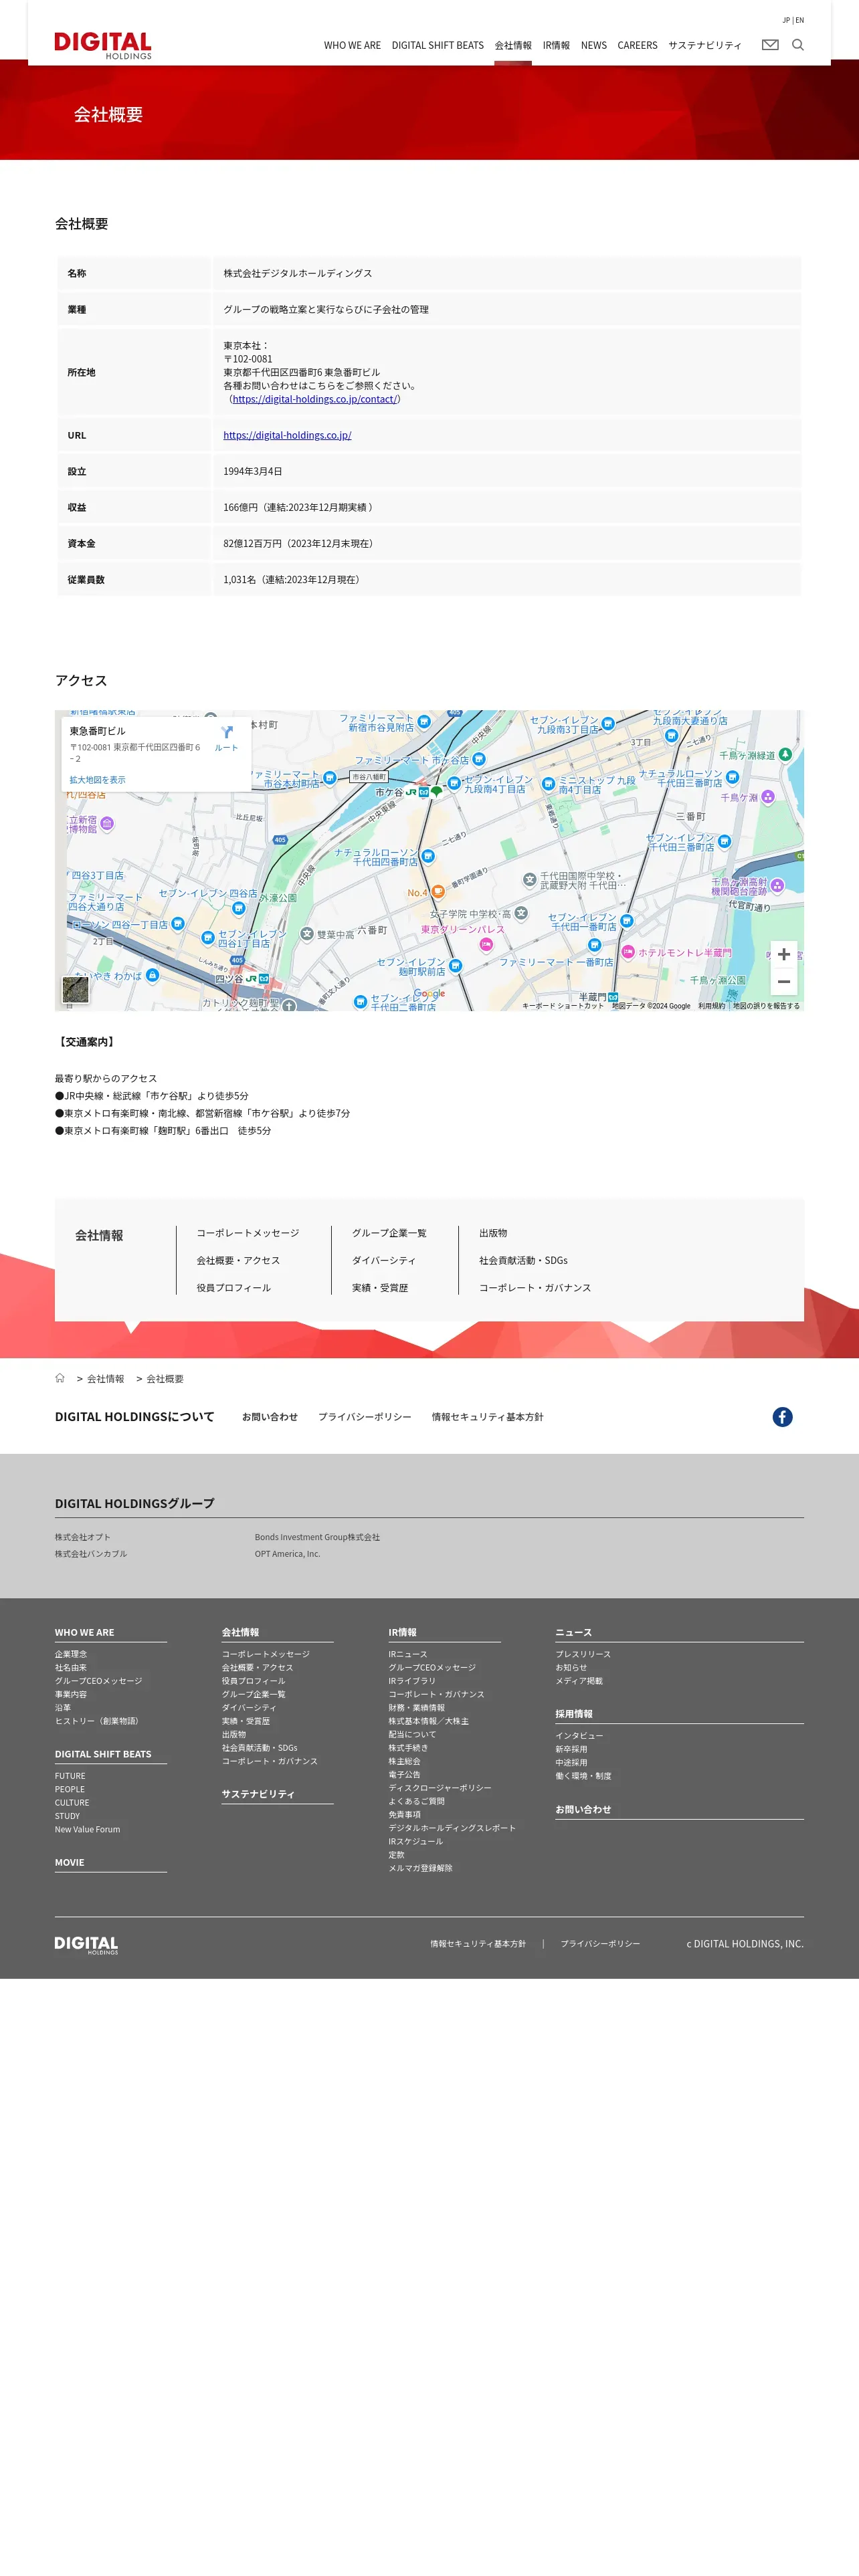Click 会社情報 breadcrumb link
Image resolution: width=859 pixels, height=2576 pixels.
pyautogui.click(x=105, y=1379)
